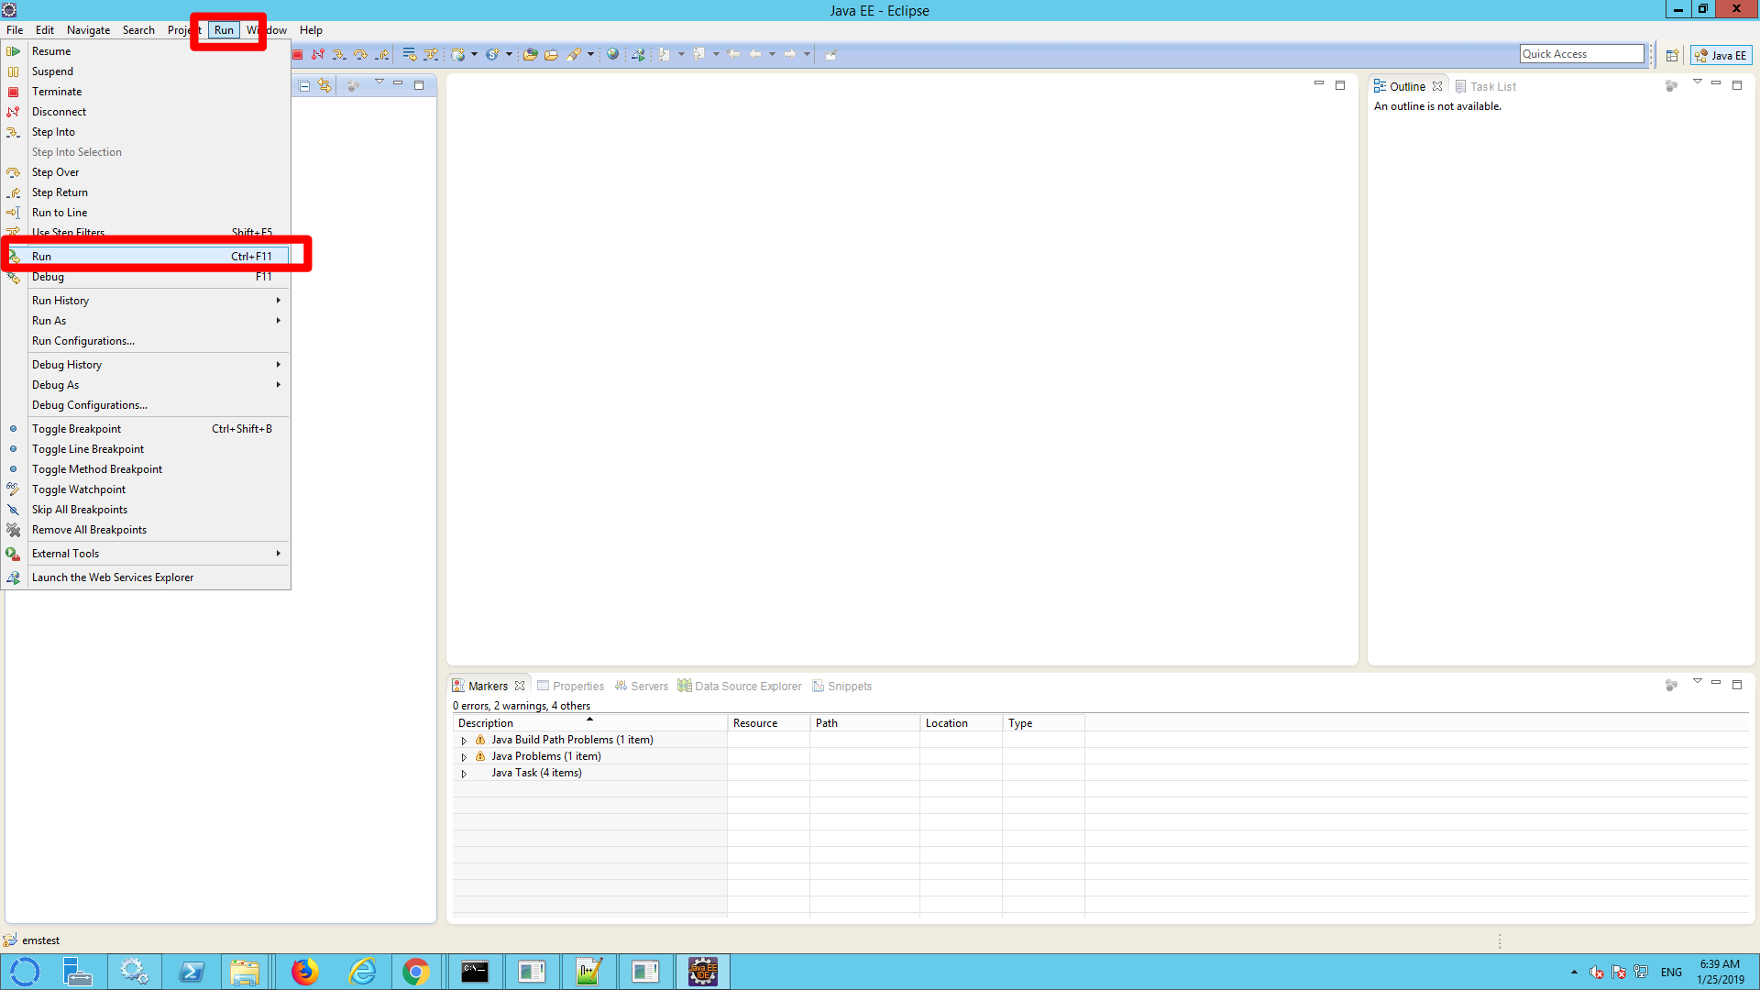Click the Description column header in Markers
This screenshot has height=990, width=1760.
pyautogui.click(x=589, y=723)
